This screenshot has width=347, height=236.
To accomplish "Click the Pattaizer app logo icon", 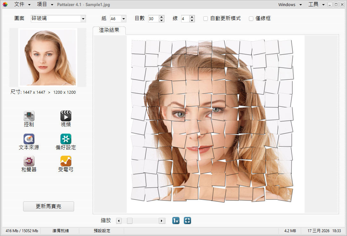I will pos(5,4).
